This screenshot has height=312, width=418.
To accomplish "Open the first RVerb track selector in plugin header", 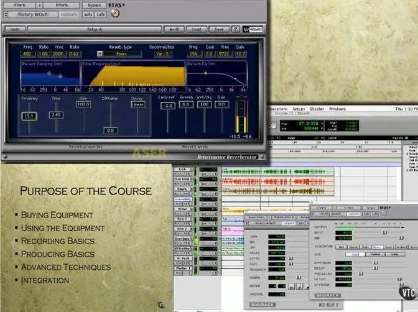I will (19, 5).
